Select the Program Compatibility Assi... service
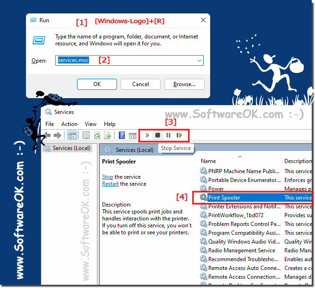 coord(244,233)
